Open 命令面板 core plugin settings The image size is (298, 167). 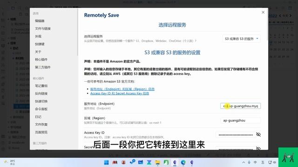tap(41, 109)
